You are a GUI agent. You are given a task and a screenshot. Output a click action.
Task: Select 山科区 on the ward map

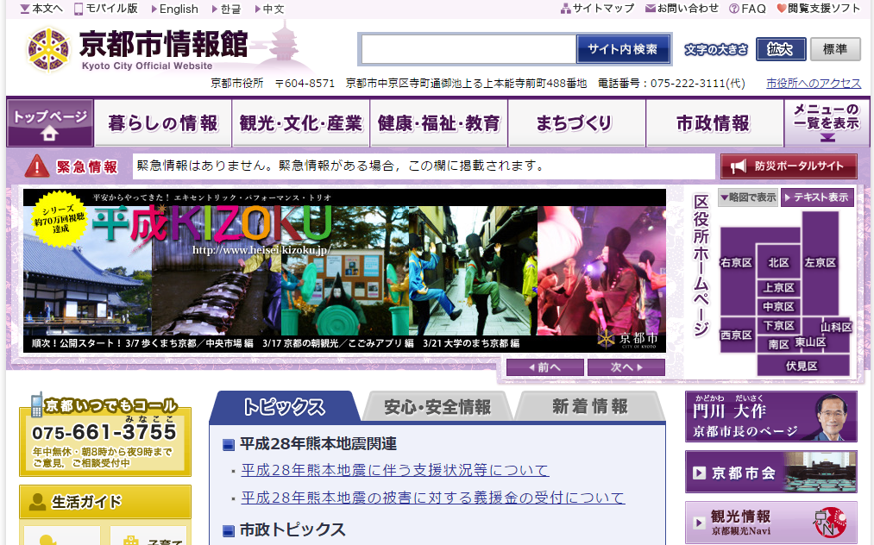(836, 327)
